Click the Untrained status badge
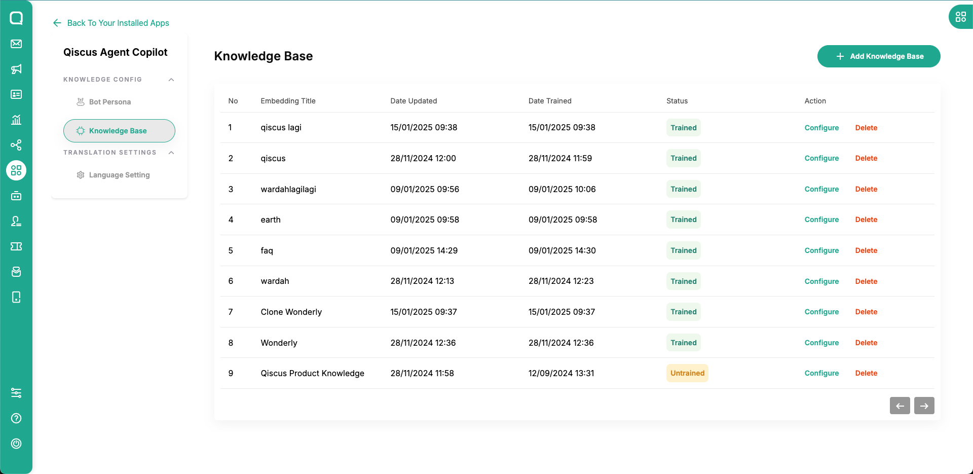 tap(687, 373)
